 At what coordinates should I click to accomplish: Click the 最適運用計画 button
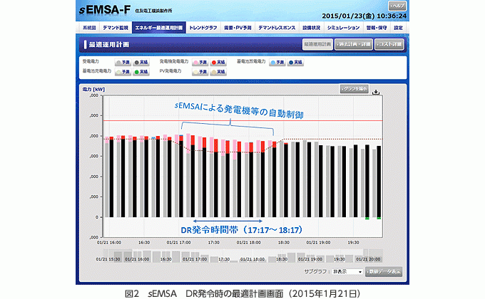[x=317, y=44]
